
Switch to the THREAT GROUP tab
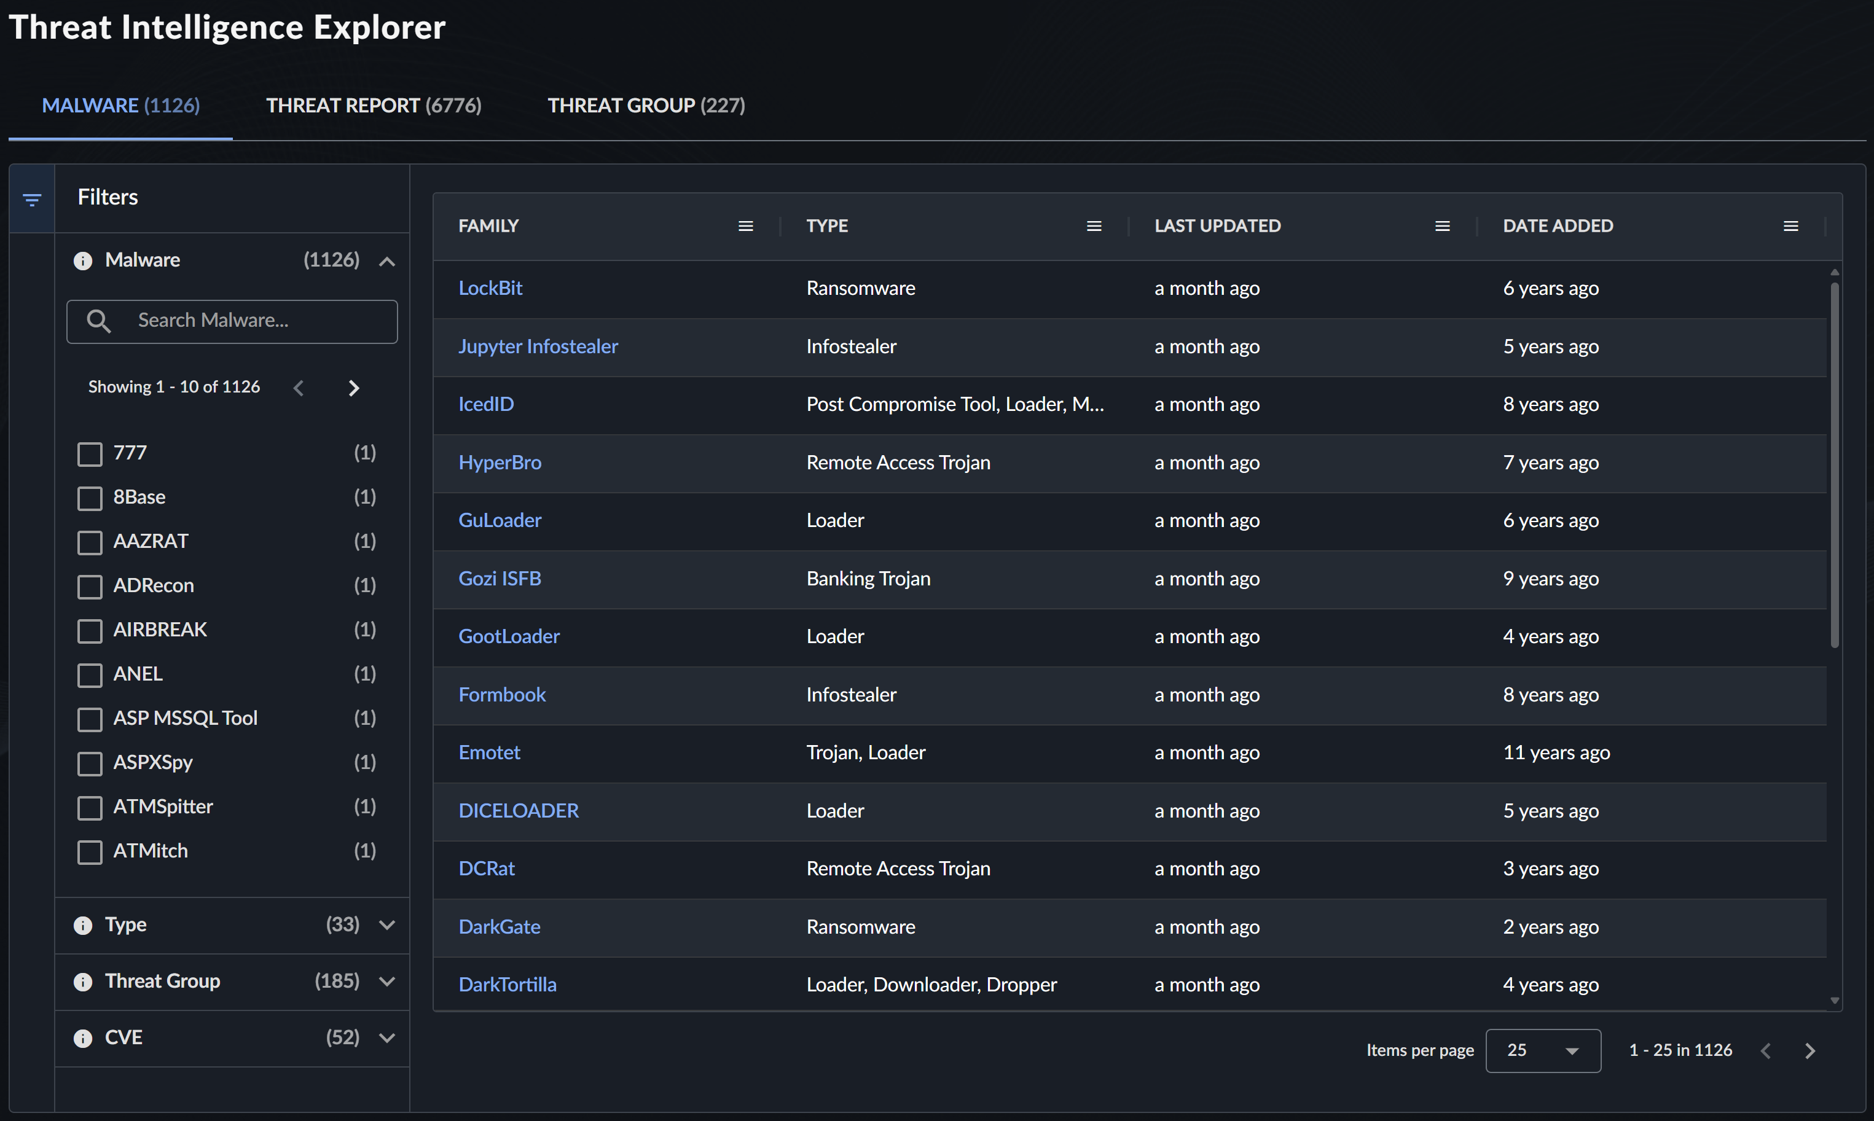tap(646, 106)
